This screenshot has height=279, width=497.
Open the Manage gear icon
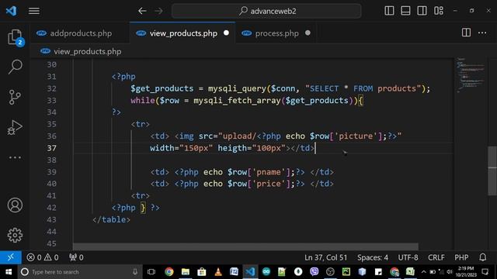(15, 235)
